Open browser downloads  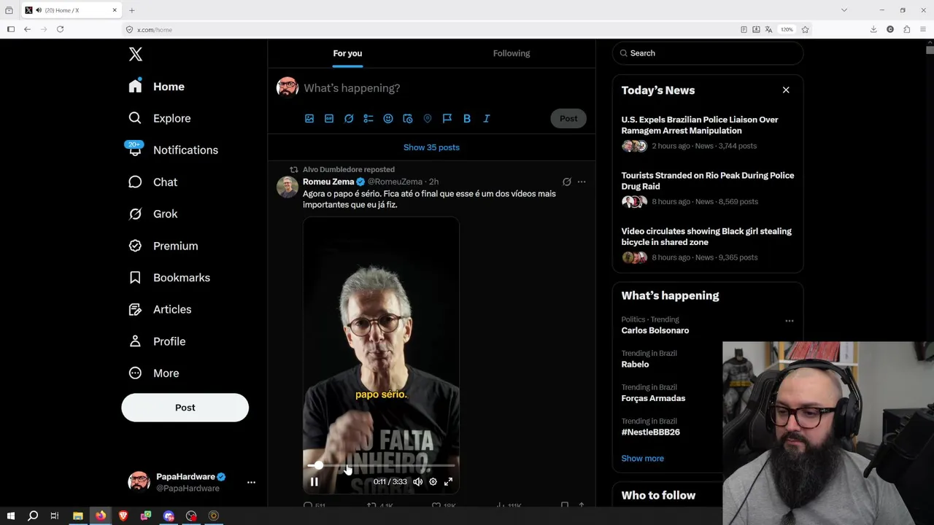click(x=873, y=30)
